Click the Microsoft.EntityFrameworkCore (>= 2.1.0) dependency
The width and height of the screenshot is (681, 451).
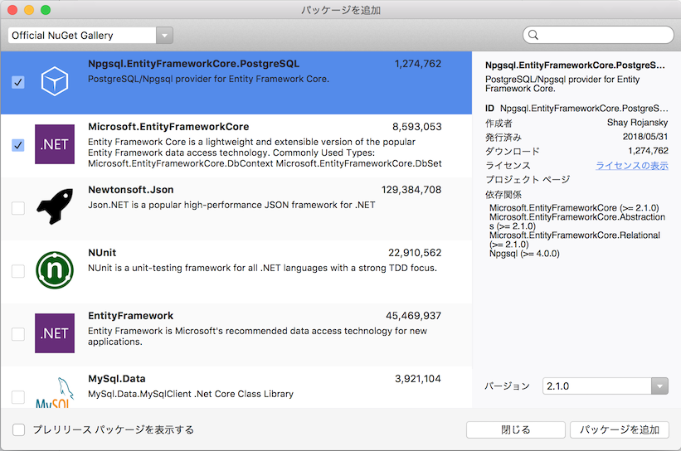(x=574, y=208)
